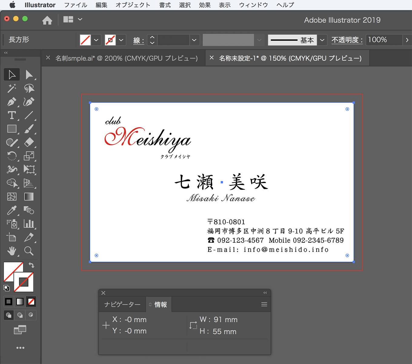Expand the stroke weight dropdown
The width and height of the screenshot is (412, 364).
194,40
